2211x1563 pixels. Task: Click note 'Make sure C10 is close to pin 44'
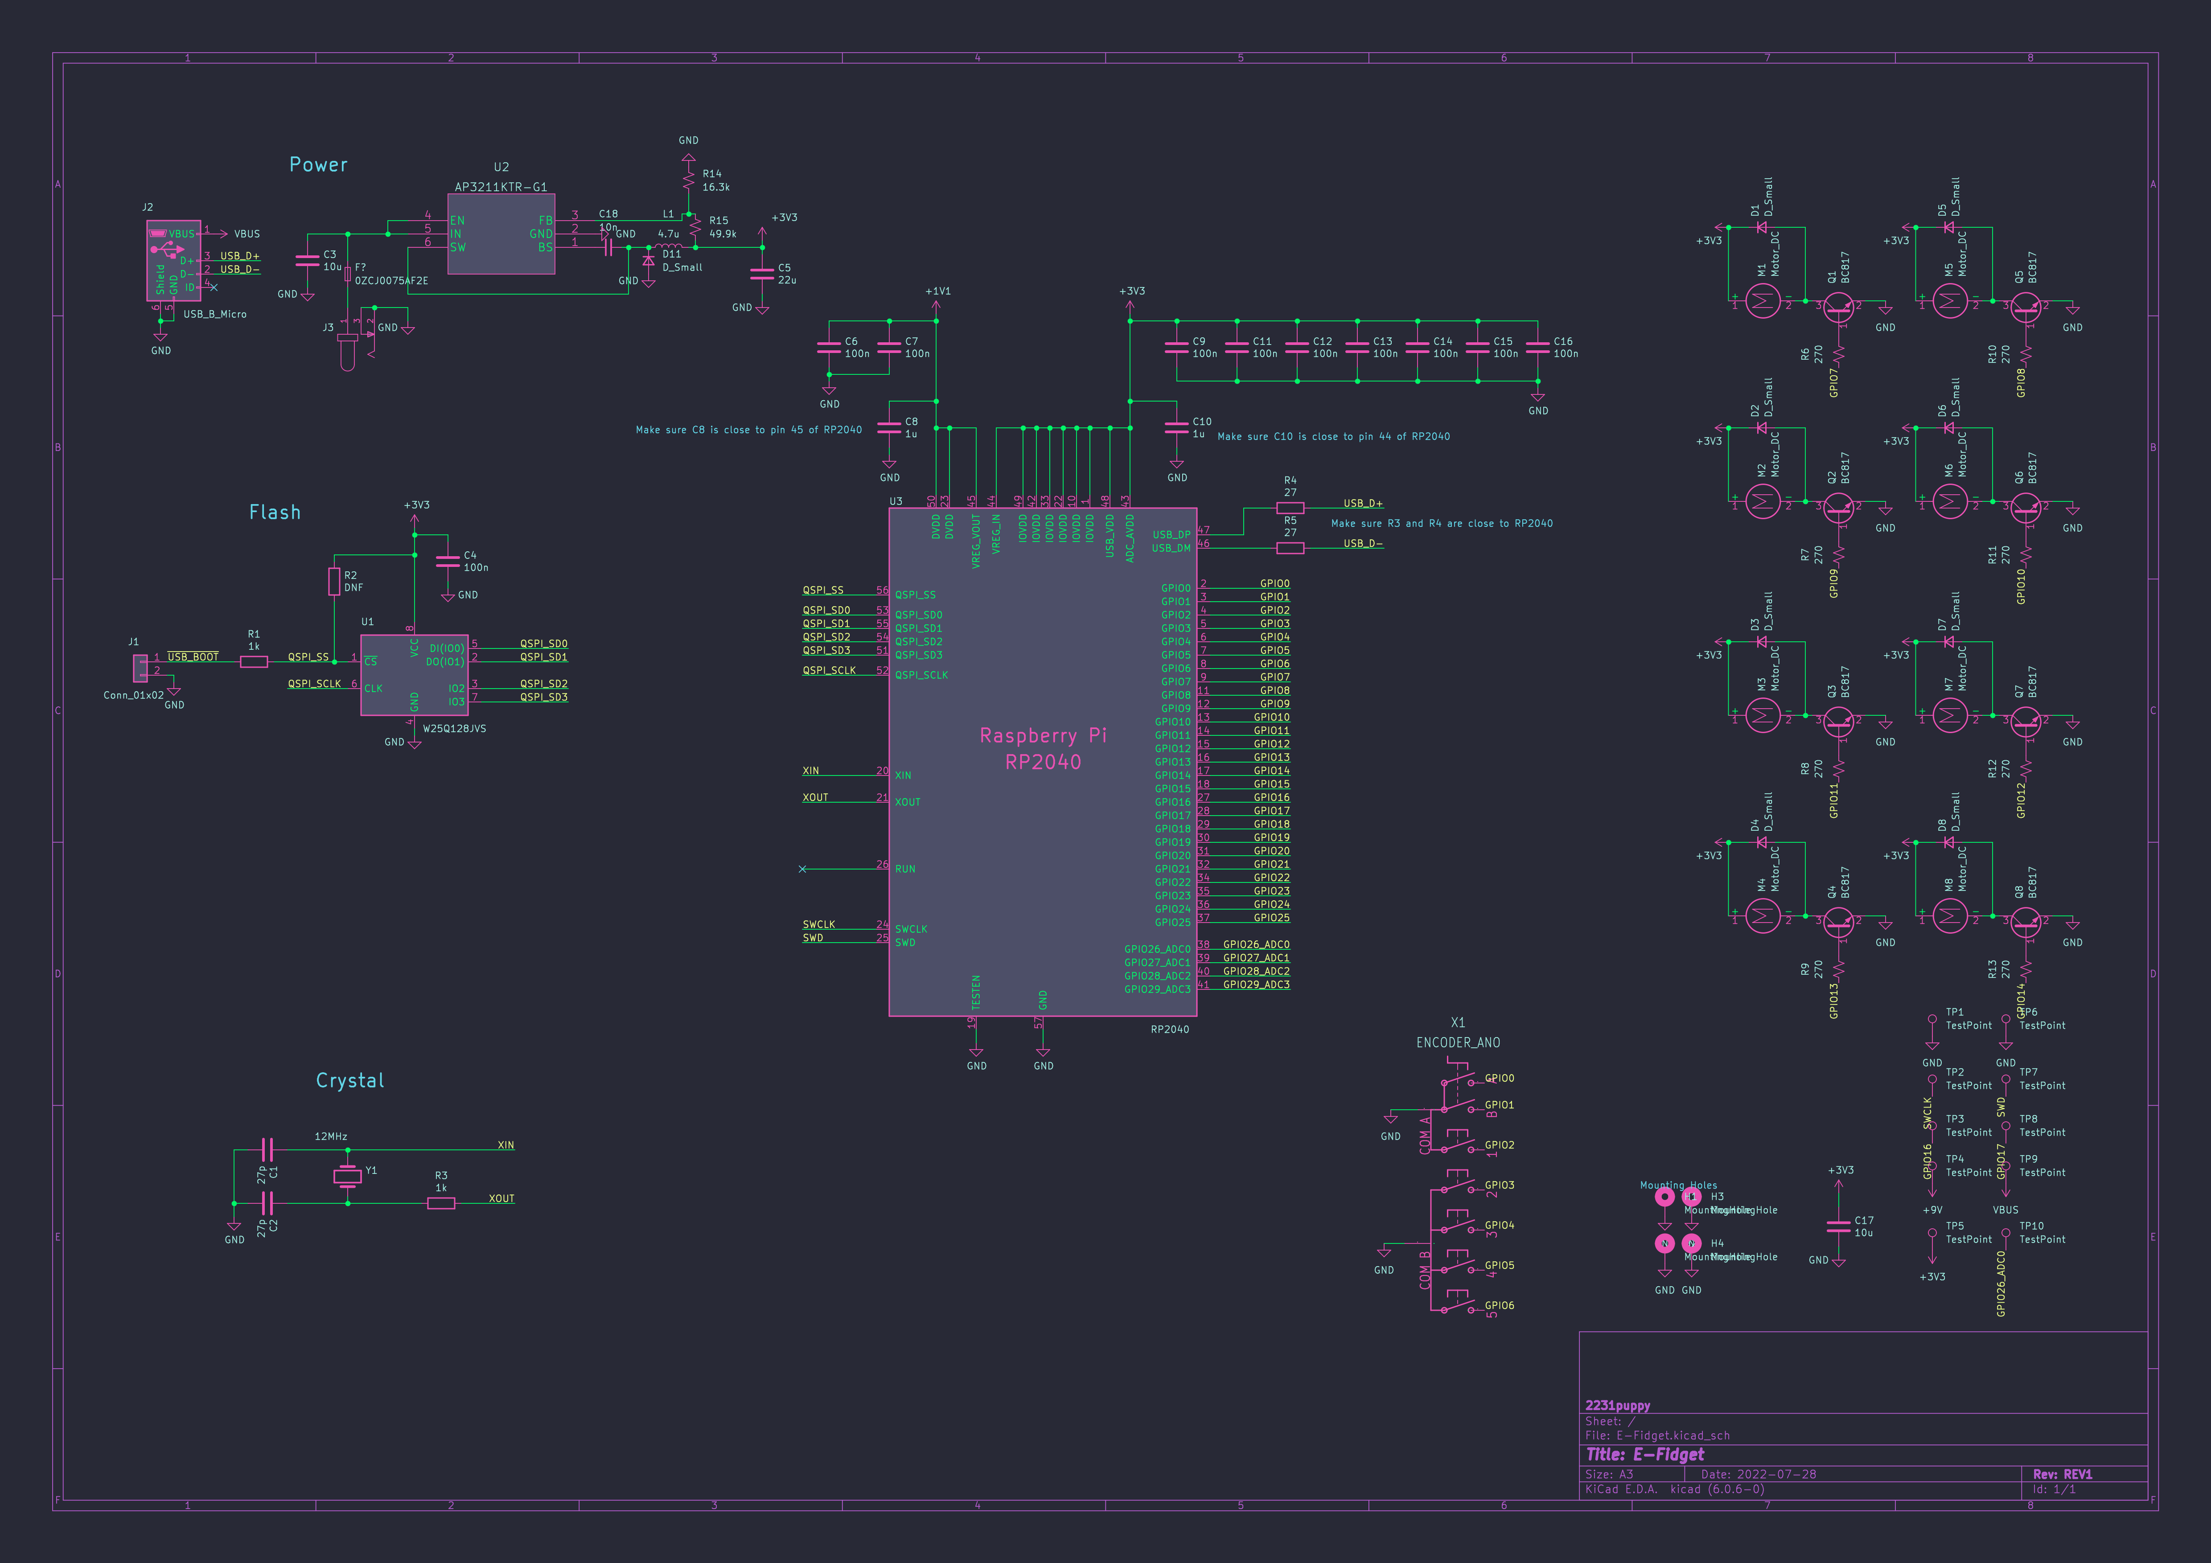[1334, 436]
